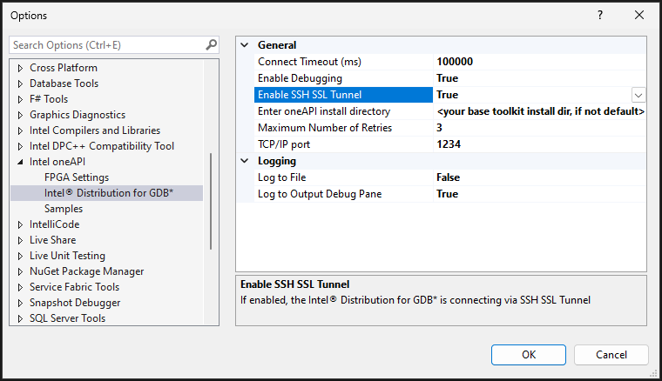The width and height of the screenshot is (662, 381).
Task: Select the Log to File False value
Action: click(448, 177)
